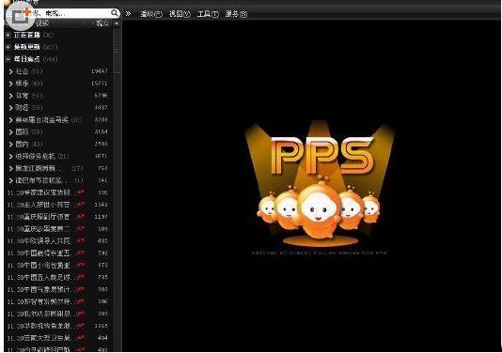The image size is (502, 353).
Task: Click the 15771 viewer count
Action: pos(100,84)
